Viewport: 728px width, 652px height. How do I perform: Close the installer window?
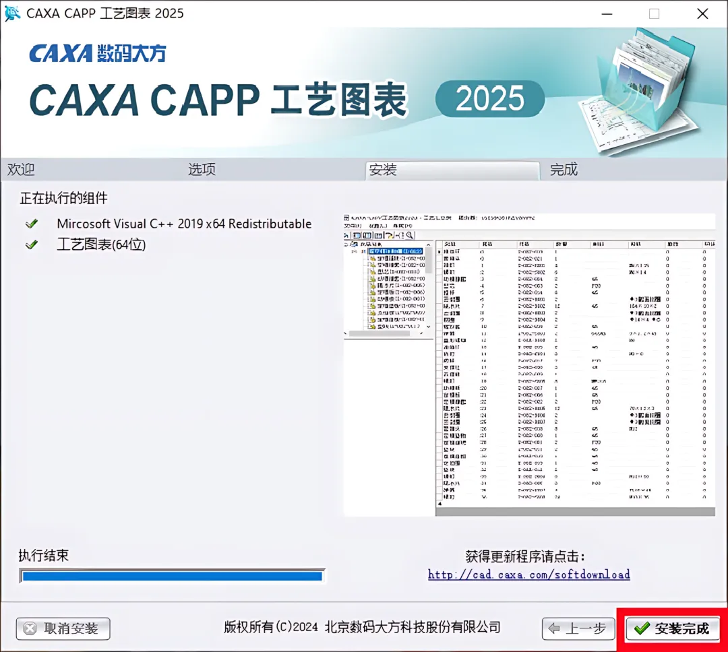(x=702, y=14)
